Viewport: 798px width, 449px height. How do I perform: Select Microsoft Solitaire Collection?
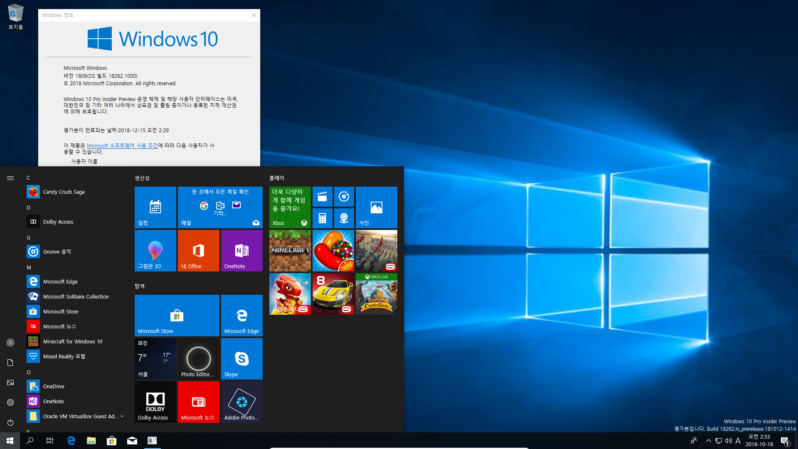[x=76, y=296]
